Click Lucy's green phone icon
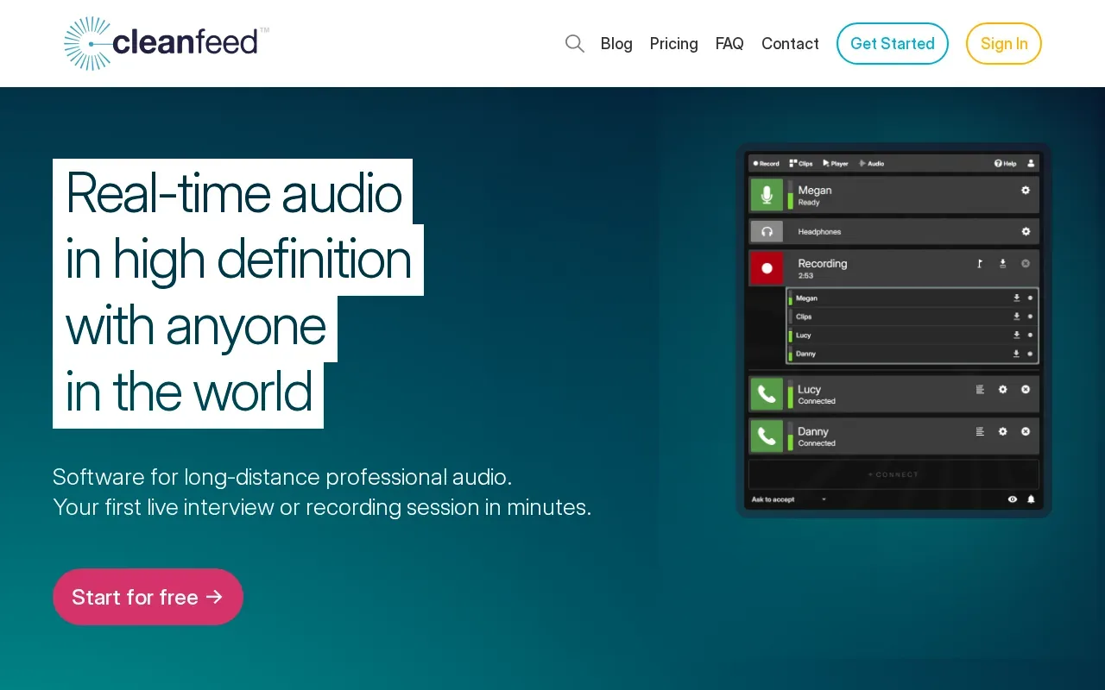 pyautogui.click(x=767, y=394)
